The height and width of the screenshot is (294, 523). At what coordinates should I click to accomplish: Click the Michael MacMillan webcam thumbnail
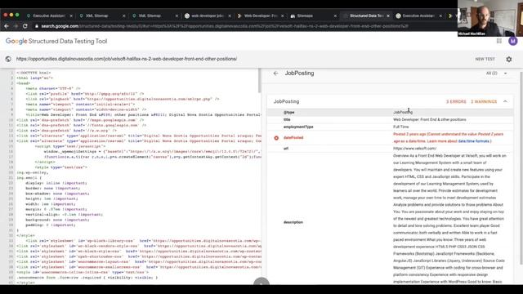490,18
